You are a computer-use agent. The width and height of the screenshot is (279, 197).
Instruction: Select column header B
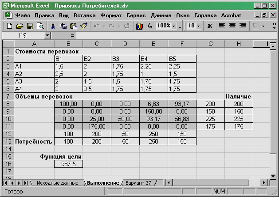(x=68, y=44)
